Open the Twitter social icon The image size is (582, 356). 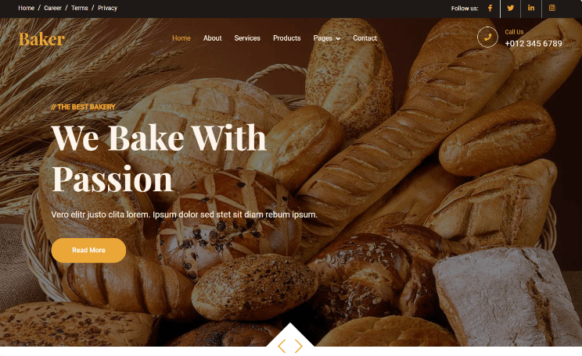coord(511,8)
